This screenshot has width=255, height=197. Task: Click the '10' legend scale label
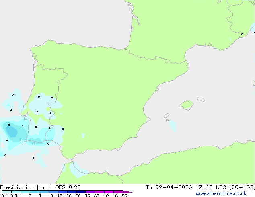50,195
